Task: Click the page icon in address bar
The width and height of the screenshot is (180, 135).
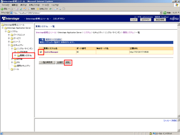Action: tap(11, 13)
